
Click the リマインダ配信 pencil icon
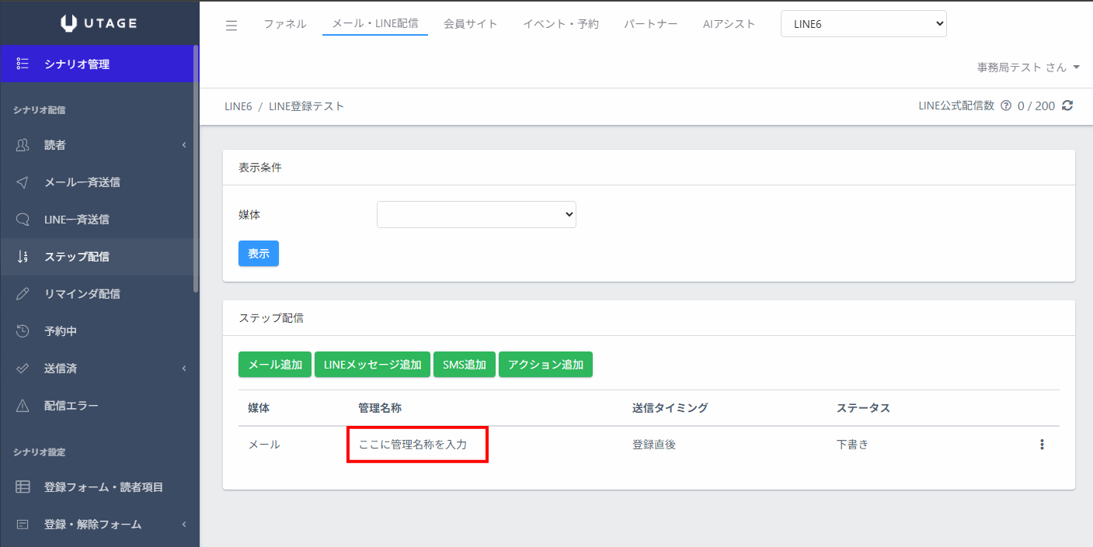pos(23,294)
